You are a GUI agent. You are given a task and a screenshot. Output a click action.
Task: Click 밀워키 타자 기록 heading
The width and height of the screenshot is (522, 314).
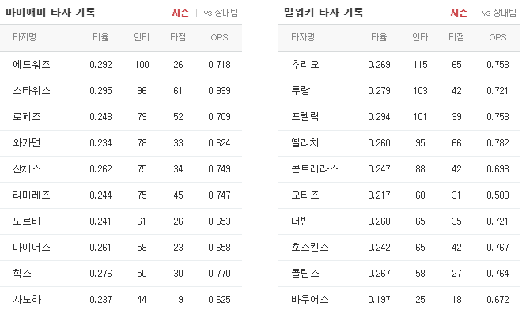pos(323,13)
